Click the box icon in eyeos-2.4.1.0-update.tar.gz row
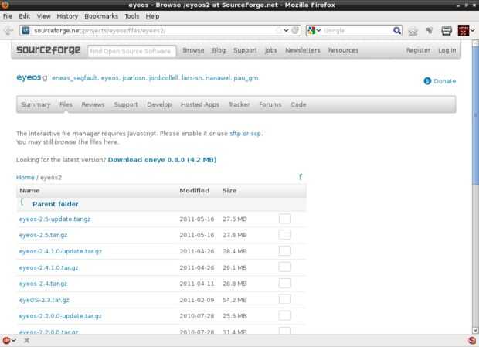The image size is (479, 347). coord(285,250)
